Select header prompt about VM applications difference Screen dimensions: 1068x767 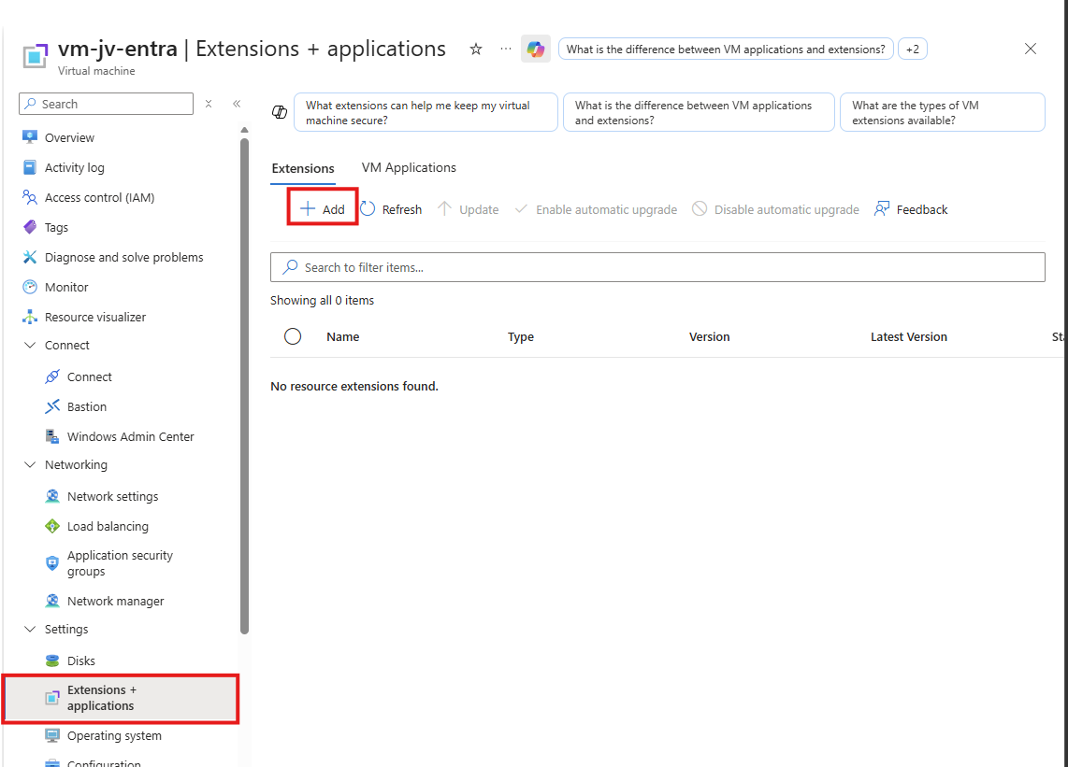(x=726, y=49)
